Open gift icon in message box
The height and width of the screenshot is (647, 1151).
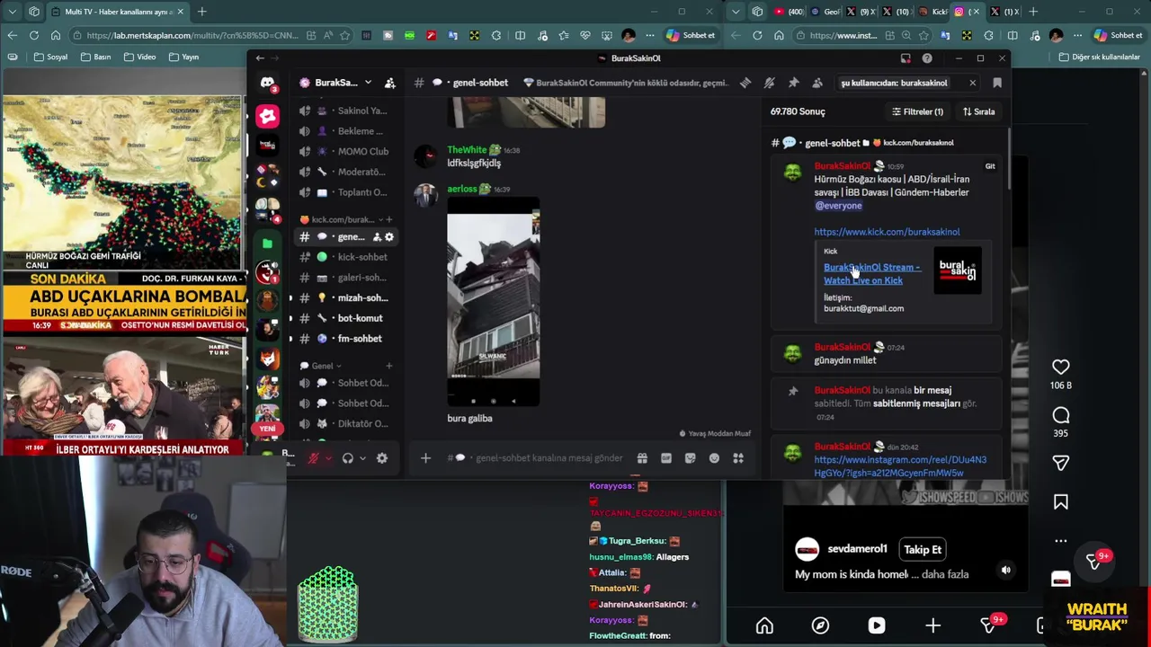tap(642, 458)
